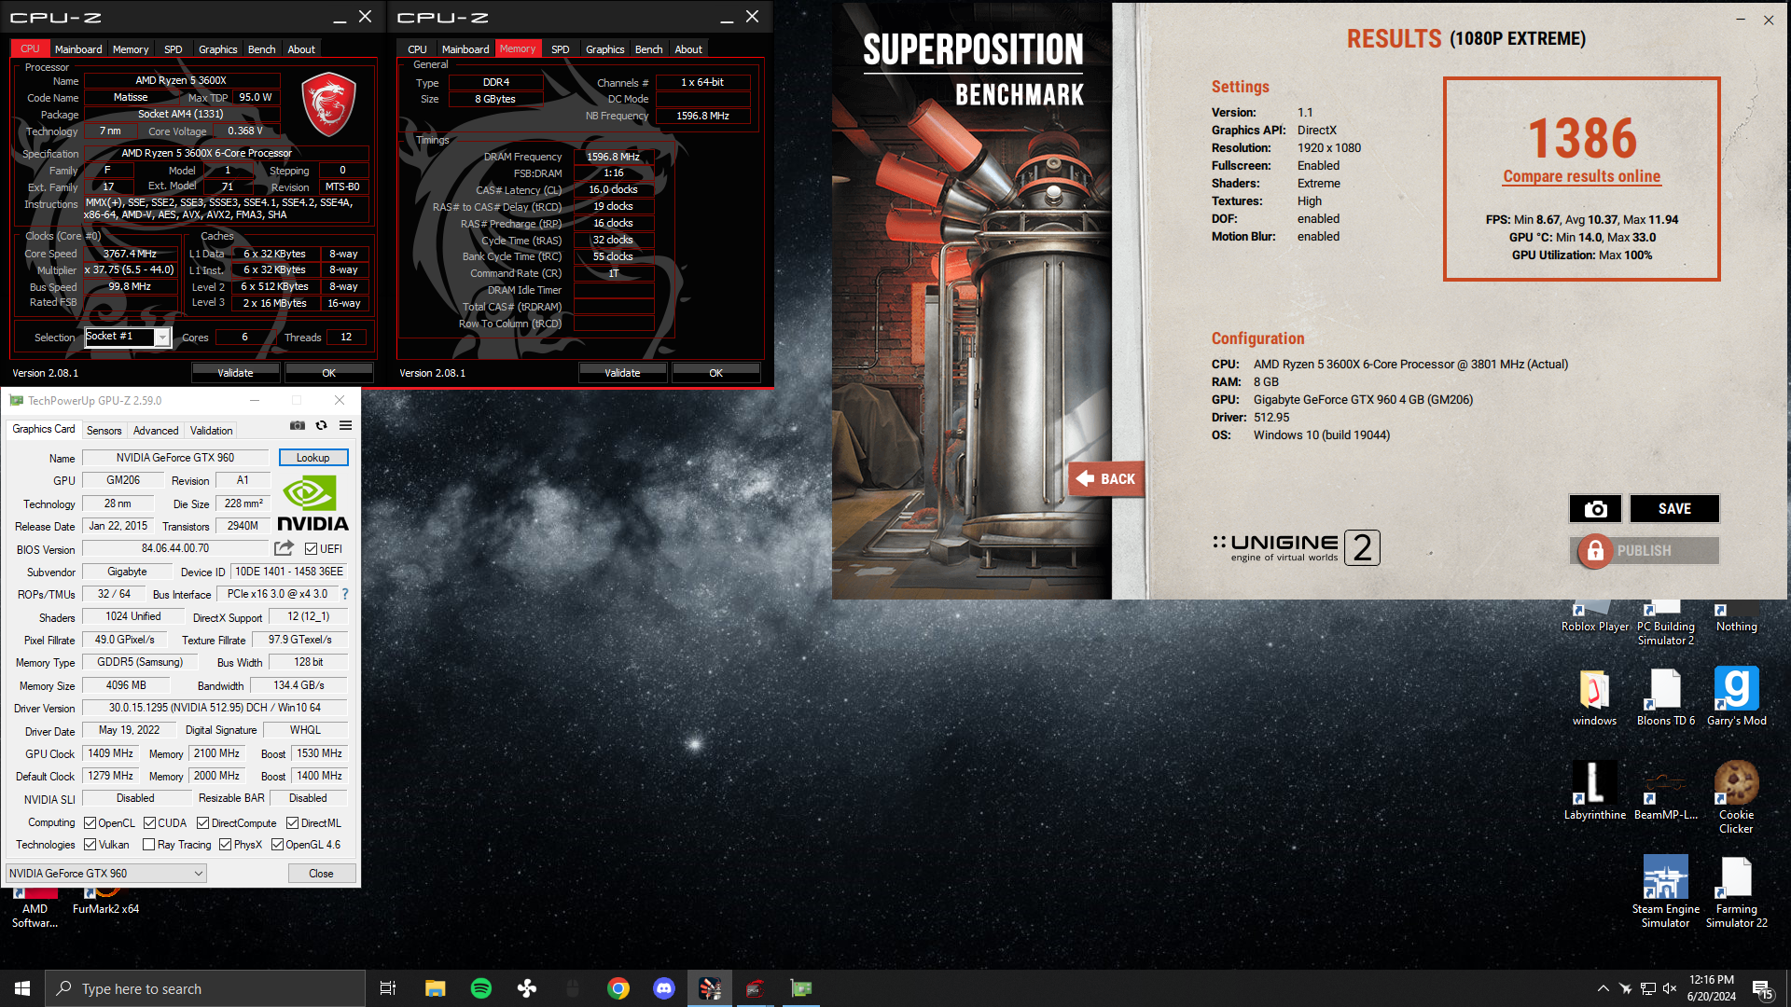Click the Core Speed value 3767.4 MHz

131,254
